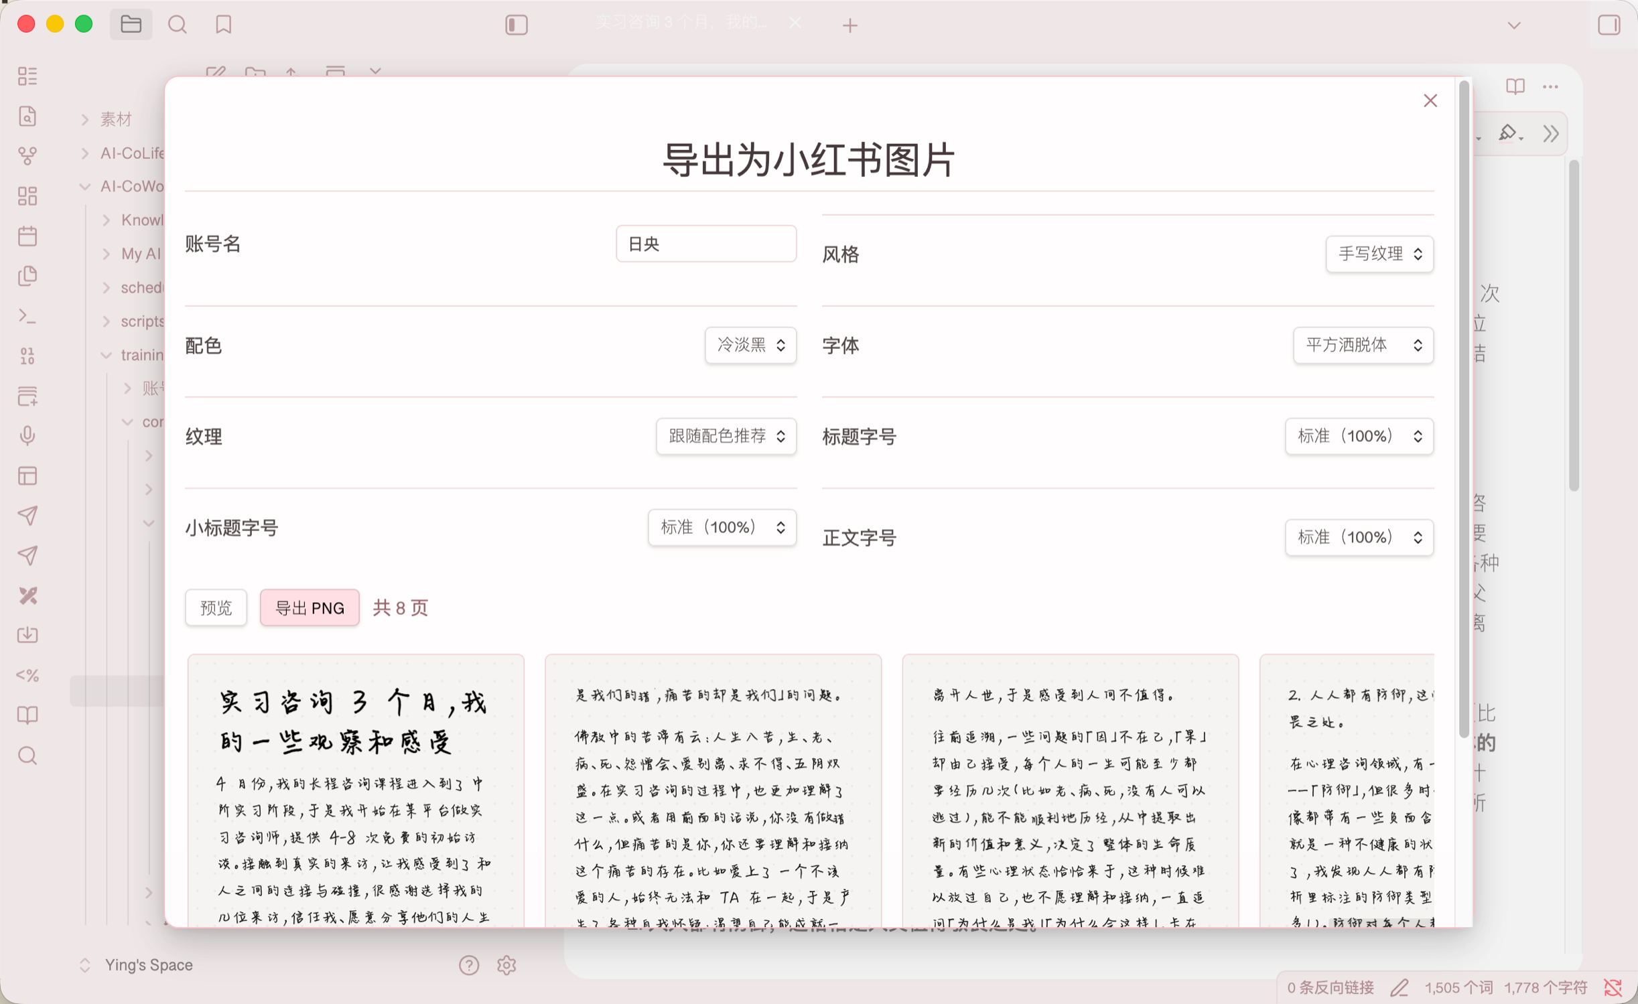Open the file search ribbon icon
1638x1004 pixels.
27,116
